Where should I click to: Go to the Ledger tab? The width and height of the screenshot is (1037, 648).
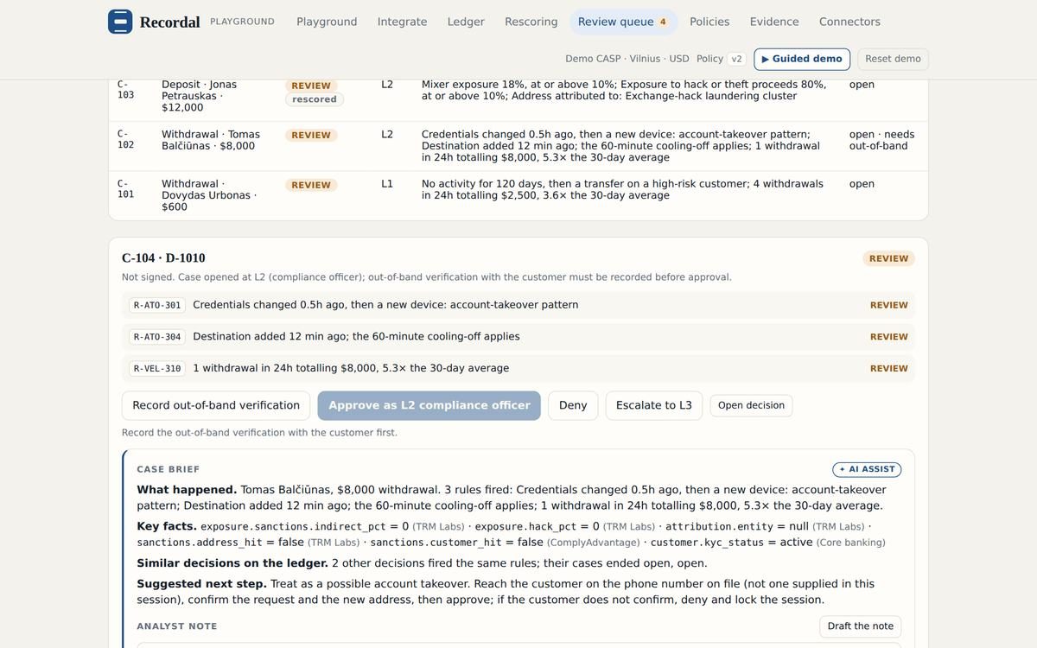point(466,22)
